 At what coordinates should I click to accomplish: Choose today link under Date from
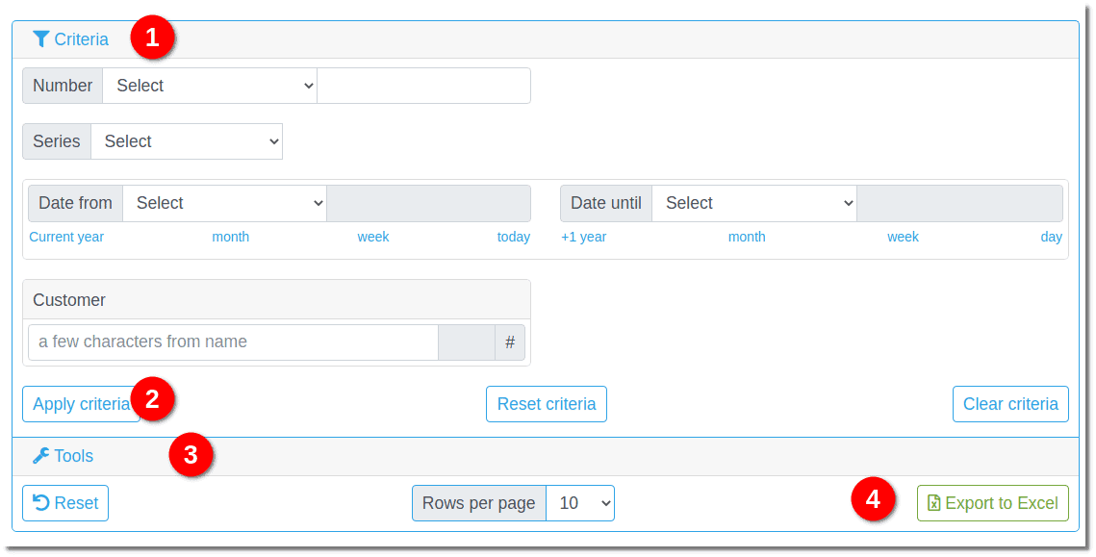[x=514, y=237]
